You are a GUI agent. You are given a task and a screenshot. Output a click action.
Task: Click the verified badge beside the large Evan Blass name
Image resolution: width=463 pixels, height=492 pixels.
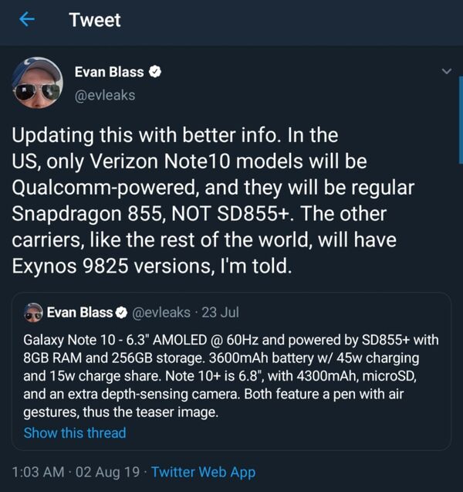point(155,72)
